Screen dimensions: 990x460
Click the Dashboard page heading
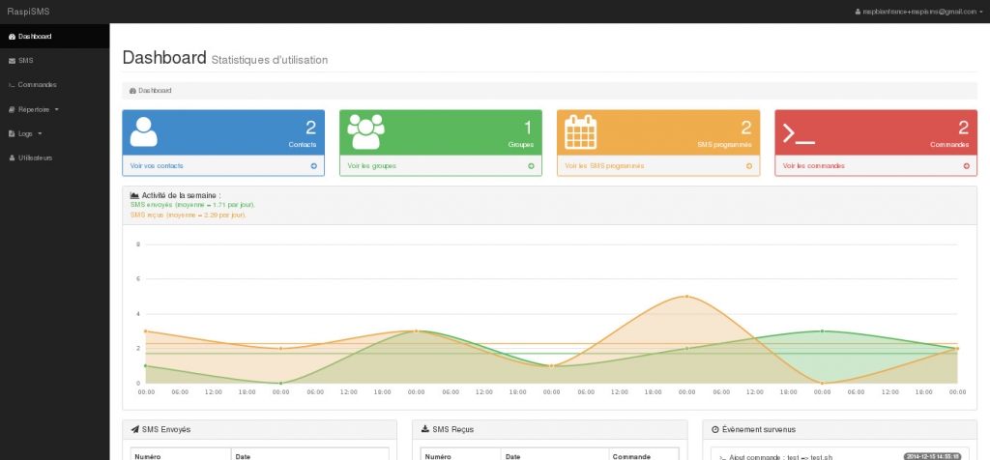coord(164,57)
